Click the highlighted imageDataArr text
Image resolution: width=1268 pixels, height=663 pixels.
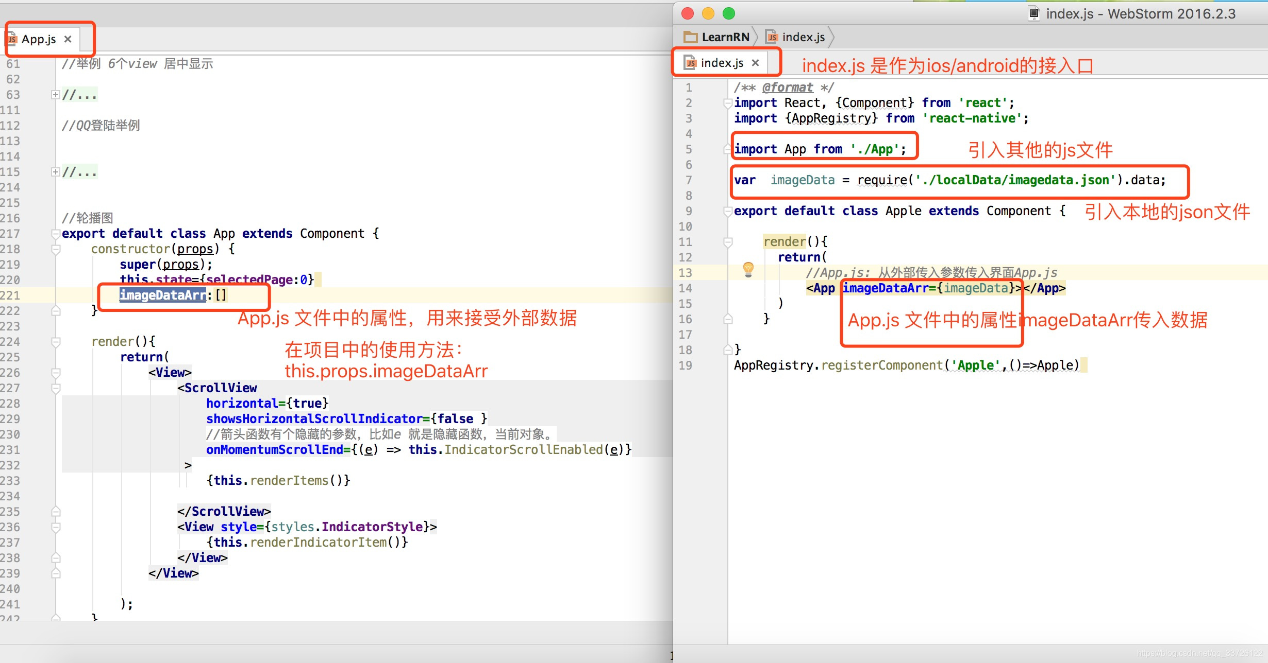coord(163,295)
